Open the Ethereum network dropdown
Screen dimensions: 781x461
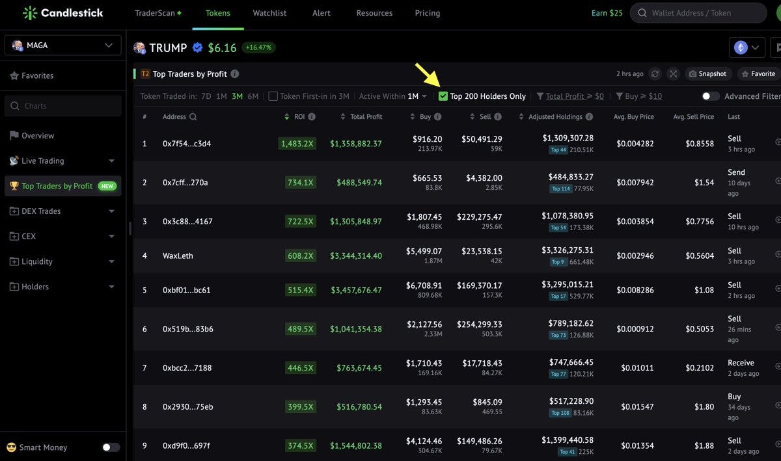click(x=747, y=47)
